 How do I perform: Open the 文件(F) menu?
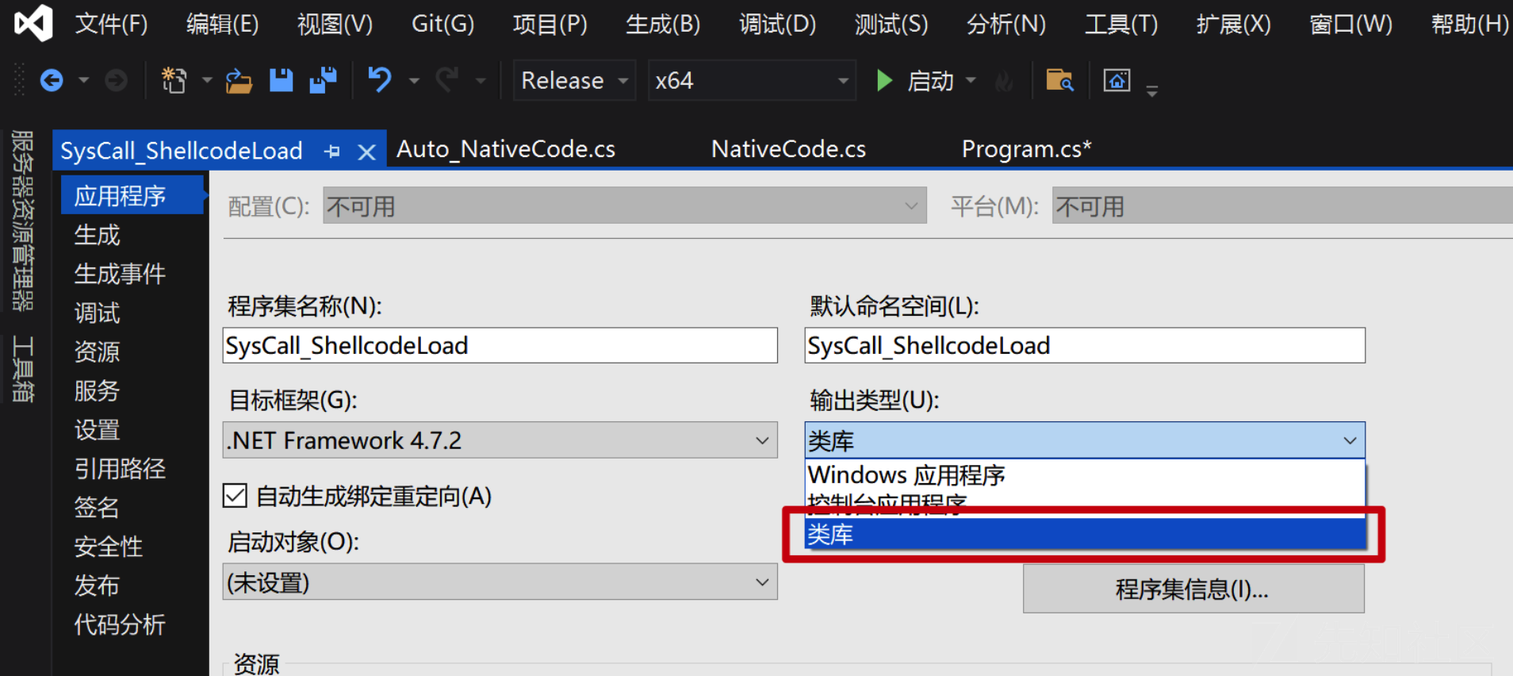112,24
